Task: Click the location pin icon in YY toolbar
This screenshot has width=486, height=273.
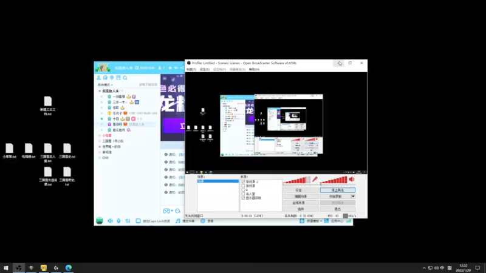Action: (112, 78)
